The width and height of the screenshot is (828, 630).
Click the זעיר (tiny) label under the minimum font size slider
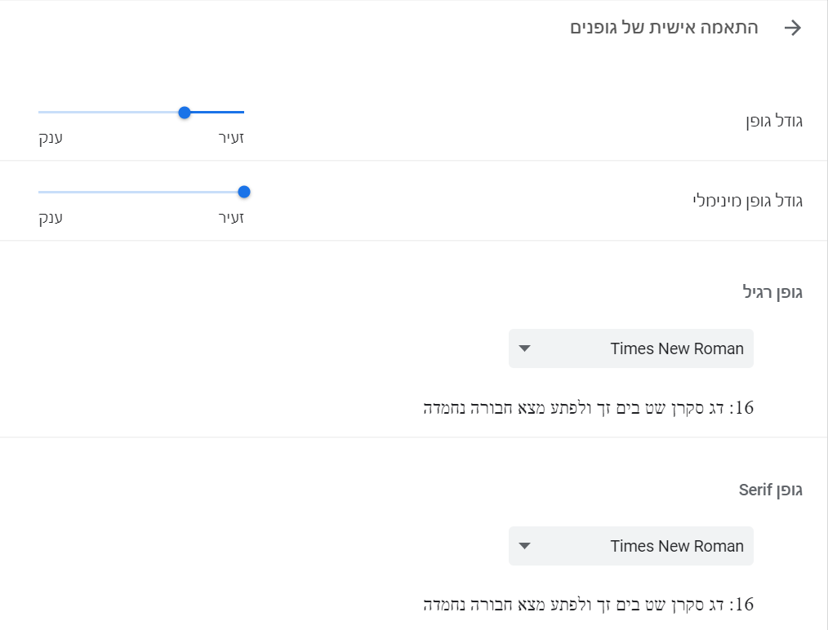coord(231,218)
